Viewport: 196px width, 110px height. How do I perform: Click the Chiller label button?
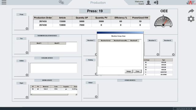click(x=21, y=61)
